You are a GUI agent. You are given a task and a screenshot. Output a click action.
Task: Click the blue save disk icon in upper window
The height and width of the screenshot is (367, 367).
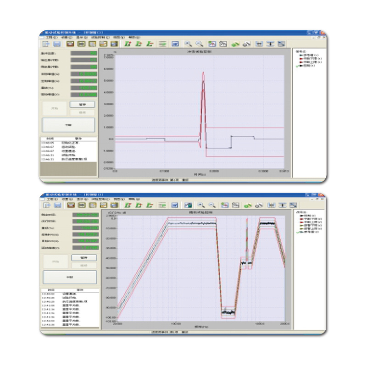pyautogui.click(x=57, y=44)
